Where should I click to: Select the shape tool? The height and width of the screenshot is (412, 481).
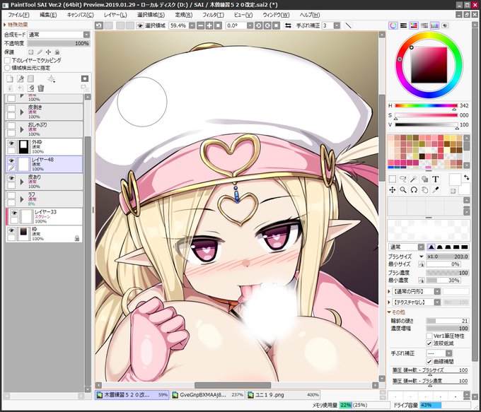coord(424,179)
